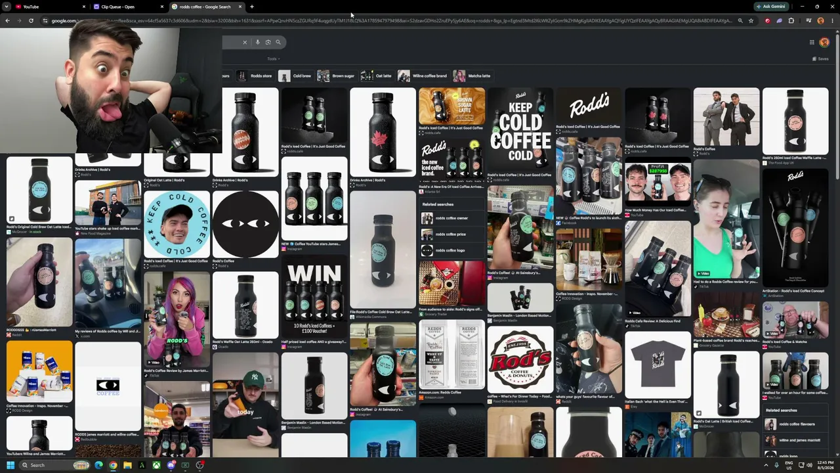Open the Chrome profile avatar

pyautogui.click(x=820, y=20)
